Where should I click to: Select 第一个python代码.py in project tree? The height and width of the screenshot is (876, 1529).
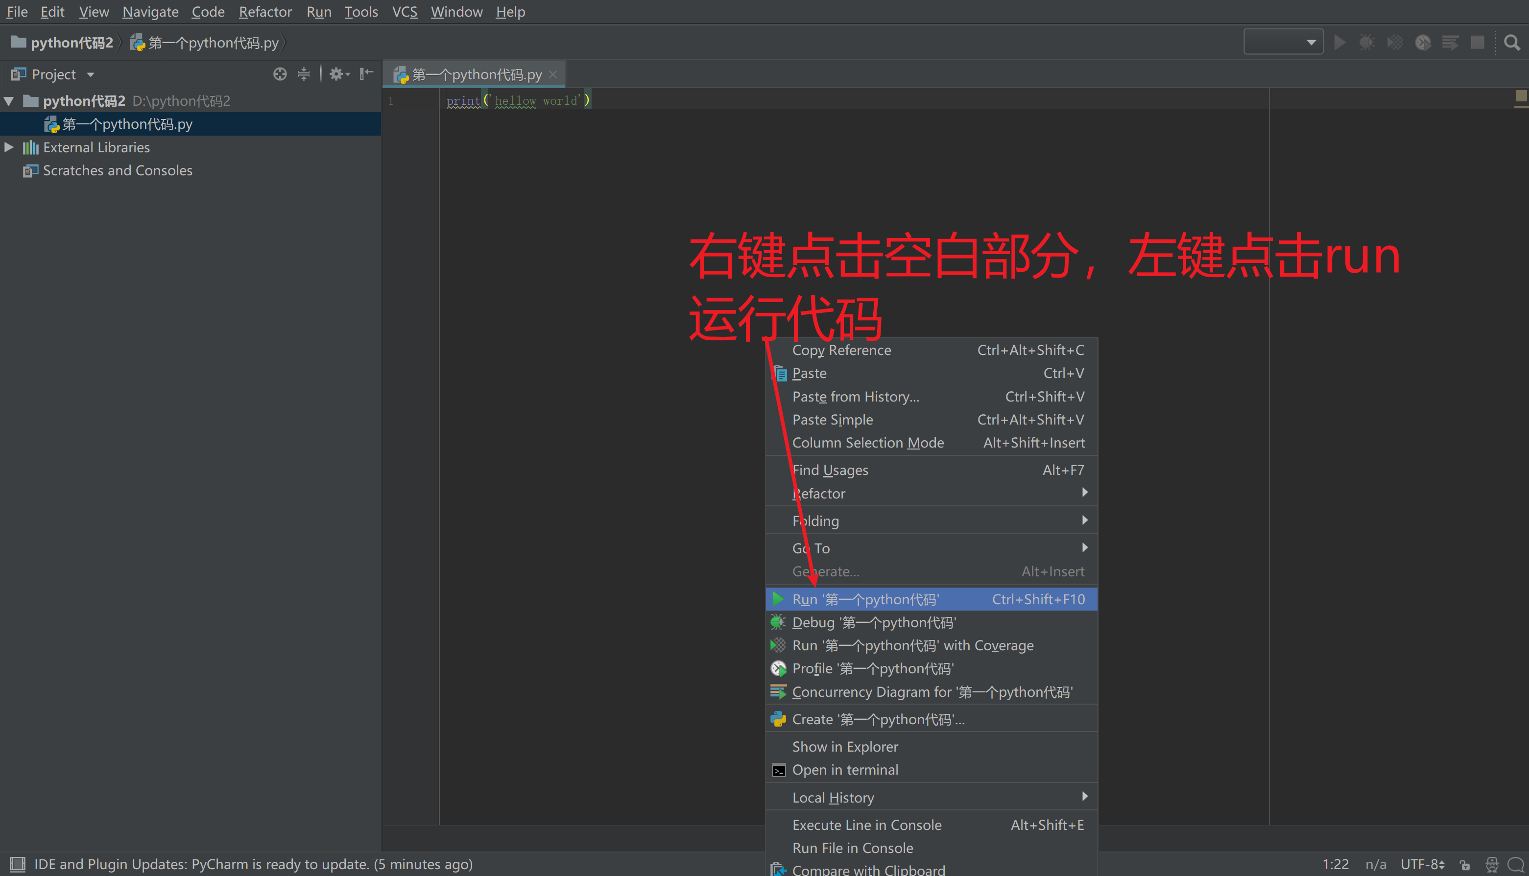coord(190,124)
